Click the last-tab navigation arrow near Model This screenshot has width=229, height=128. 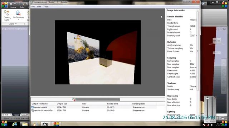[x=10, y=115]
